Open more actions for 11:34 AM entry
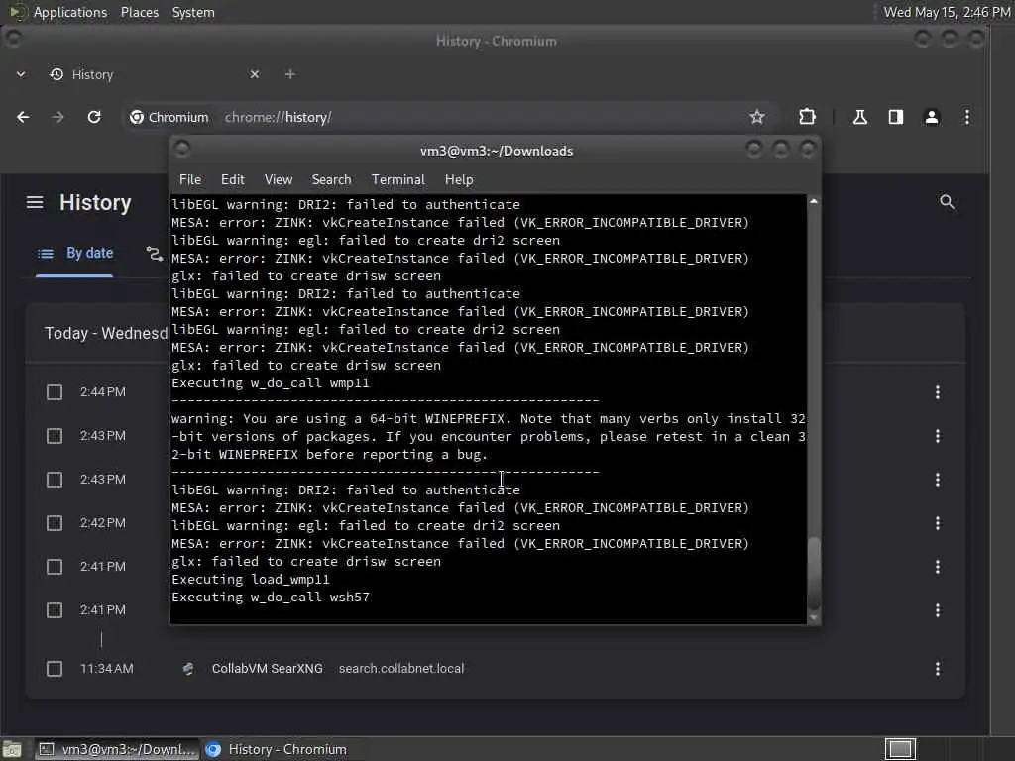1015x761 pixels. [x=938, y=669]
